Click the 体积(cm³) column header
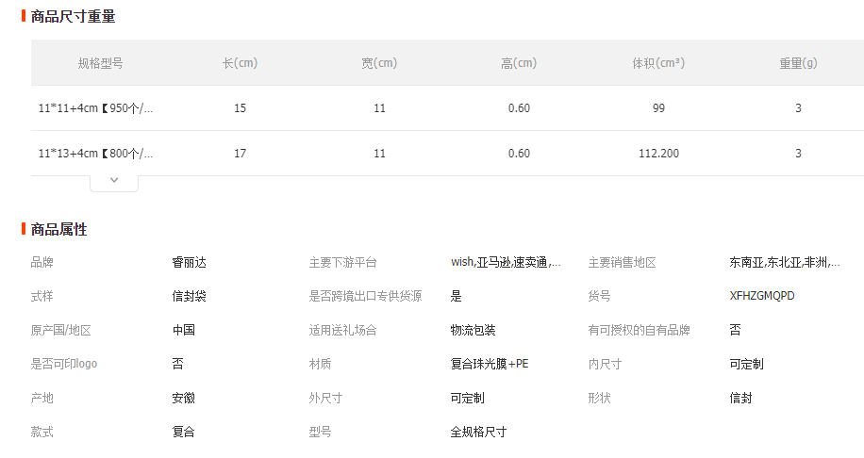Viewport: 864px width, 458px height. coord(658,63)
